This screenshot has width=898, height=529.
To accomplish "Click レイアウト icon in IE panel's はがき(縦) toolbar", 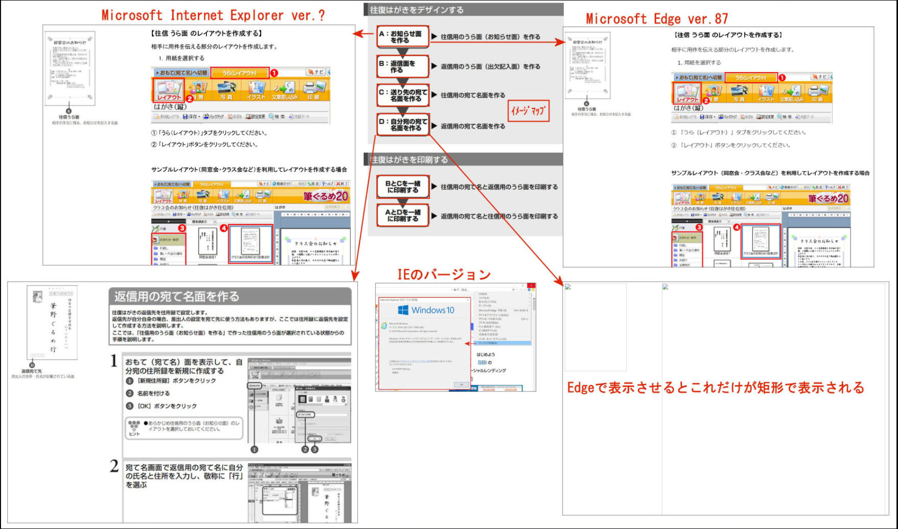I will coord(169,89).
